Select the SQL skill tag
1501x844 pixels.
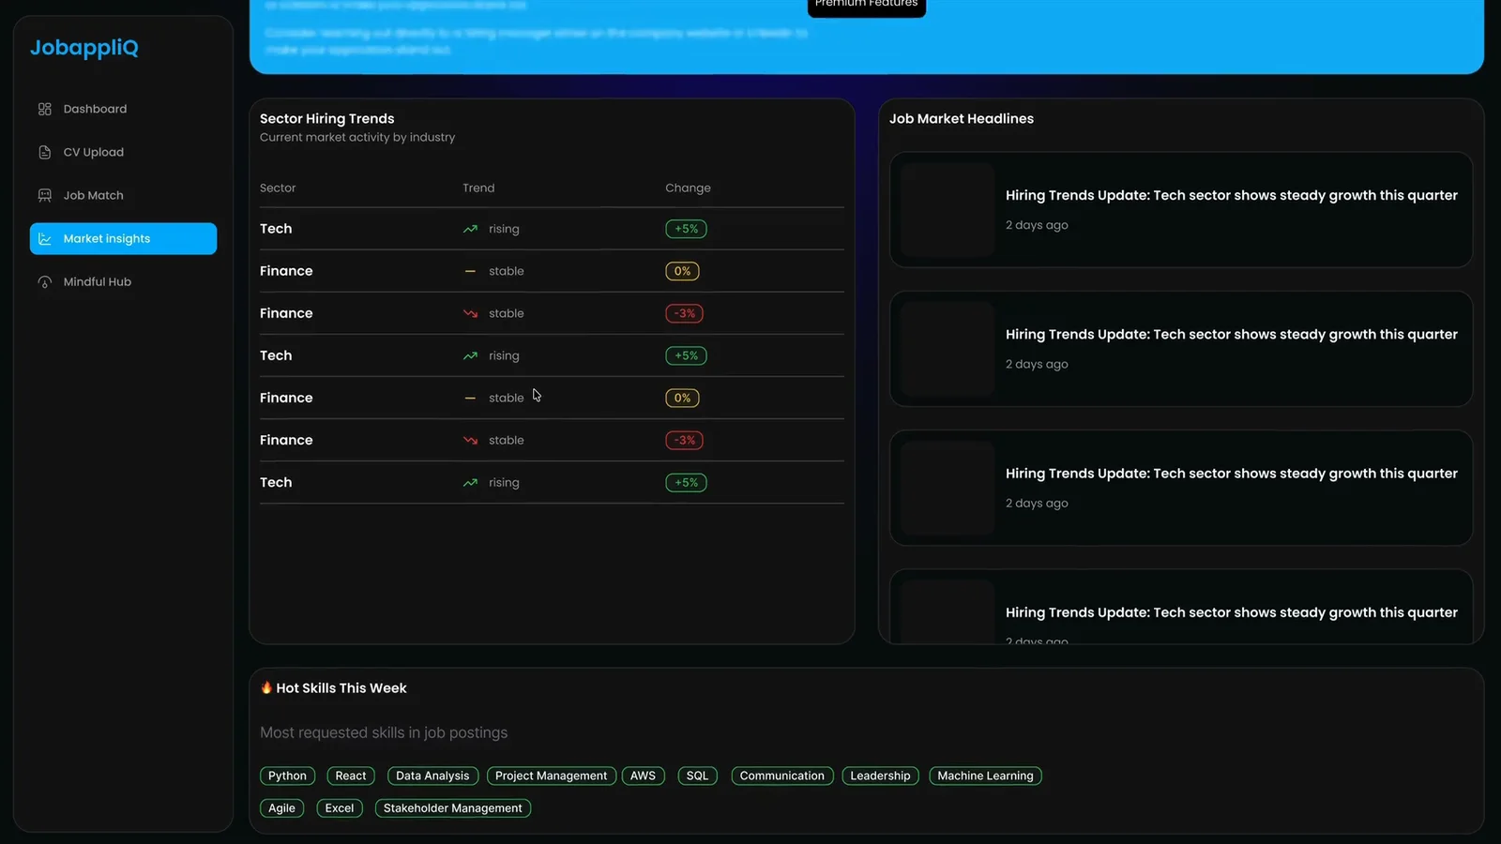click(x=697, y=776)
